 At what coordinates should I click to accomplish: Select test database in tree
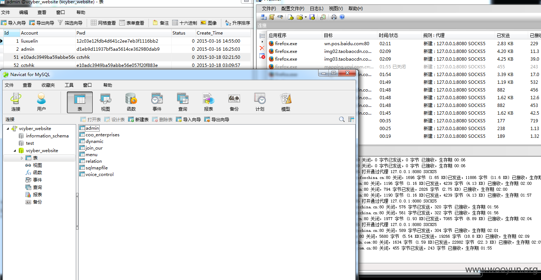tap(26, 143)
